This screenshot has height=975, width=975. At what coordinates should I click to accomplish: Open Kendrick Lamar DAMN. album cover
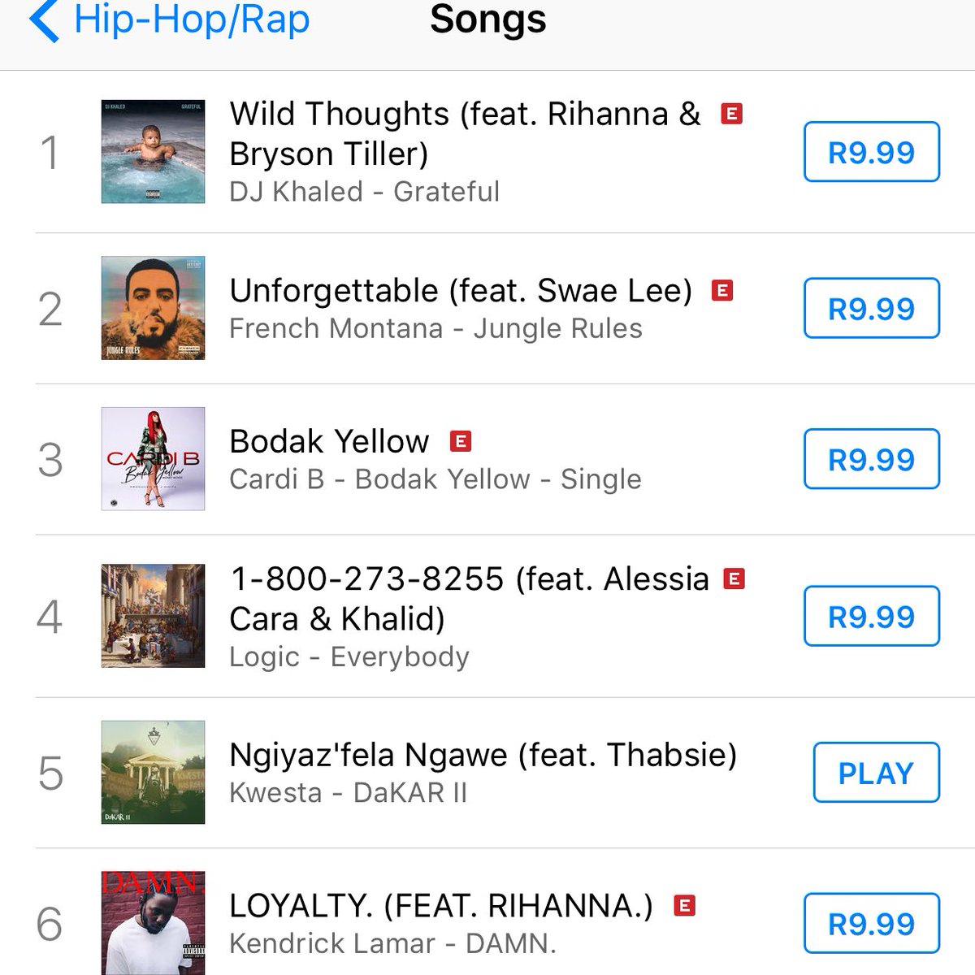pos(153,923)
